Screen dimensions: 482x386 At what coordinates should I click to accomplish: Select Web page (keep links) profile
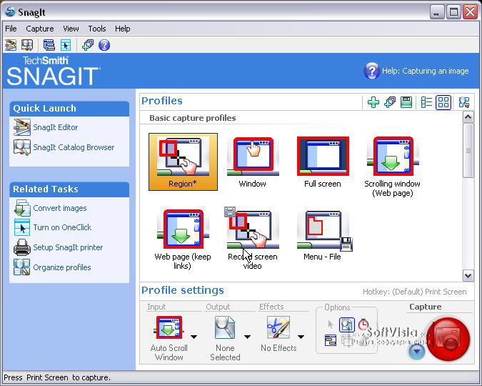(x=183, y=239)
